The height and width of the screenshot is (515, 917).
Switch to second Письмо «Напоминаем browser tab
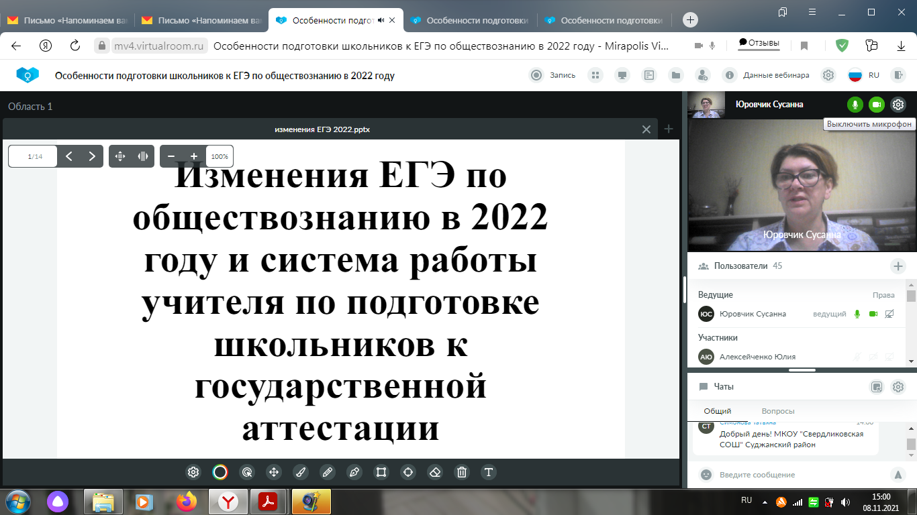[x=201, y=20]
